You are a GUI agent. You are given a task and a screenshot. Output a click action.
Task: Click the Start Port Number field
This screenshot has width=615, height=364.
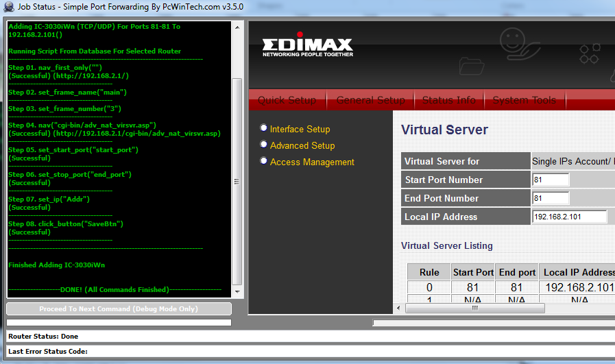(551, 180)
